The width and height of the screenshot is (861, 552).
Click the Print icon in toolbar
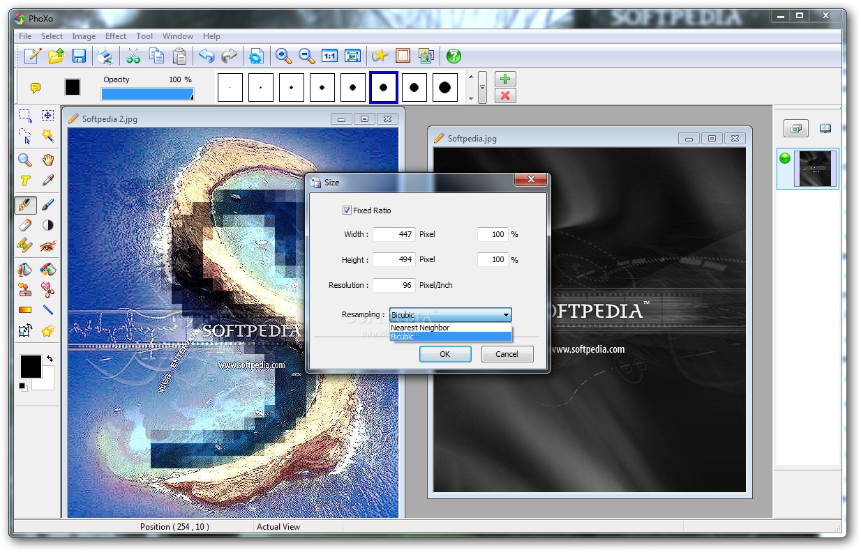click(x=104, y=56)
